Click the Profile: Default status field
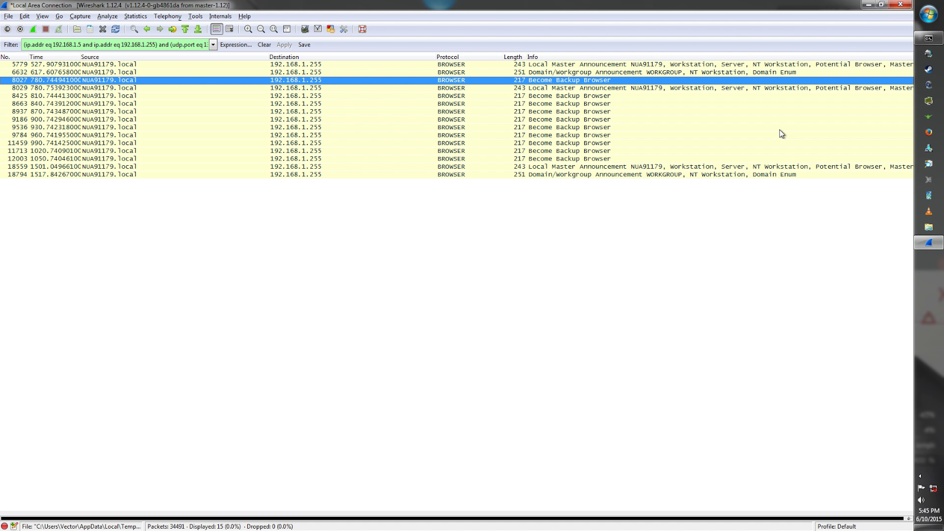 (x=837, y=526)
